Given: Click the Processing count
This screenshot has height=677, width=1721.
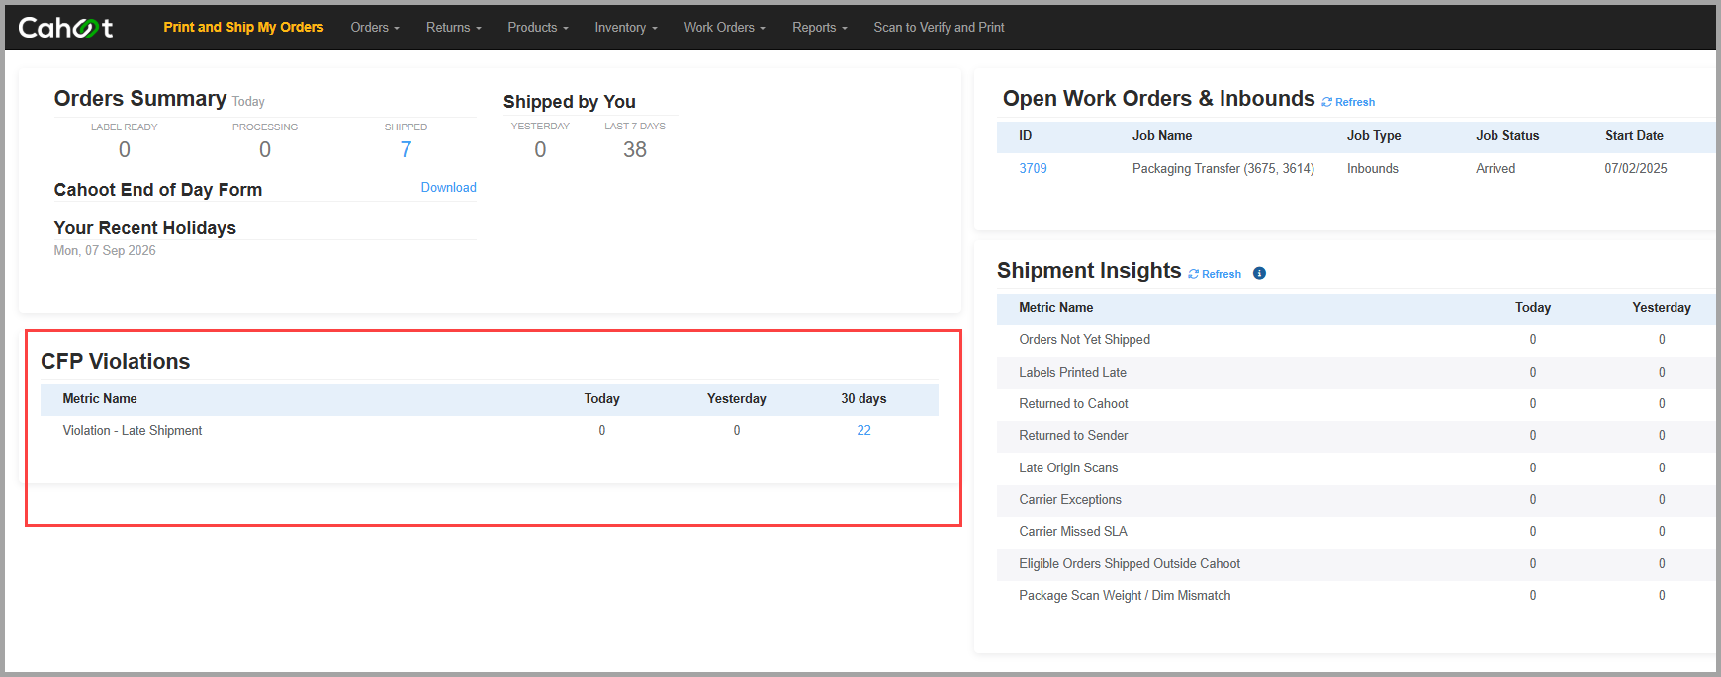Looking at the screenshot, I should (x=265, y=149).
